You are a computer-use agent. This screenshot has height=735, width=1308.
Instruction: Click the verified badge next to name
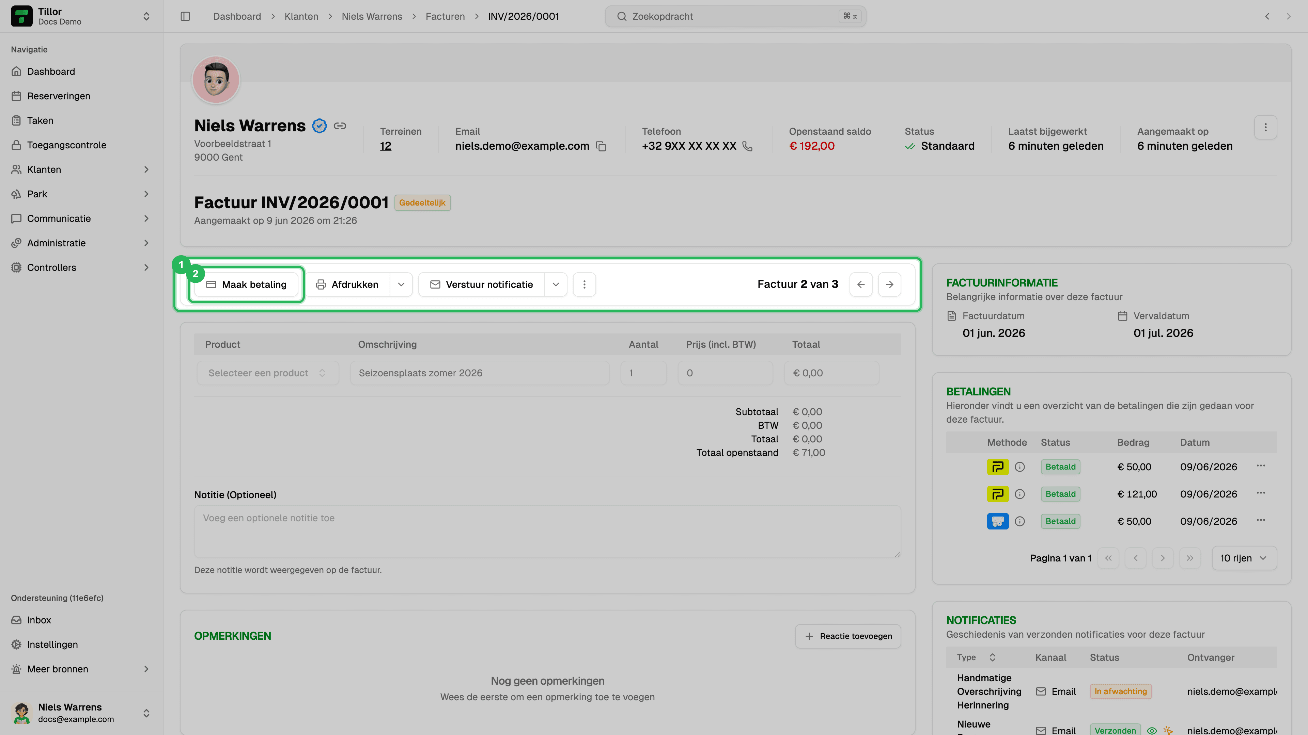320,126
